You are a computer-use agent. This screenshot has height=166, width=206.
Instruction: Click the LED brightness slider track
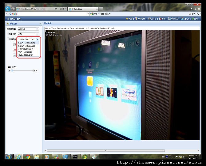22,70
